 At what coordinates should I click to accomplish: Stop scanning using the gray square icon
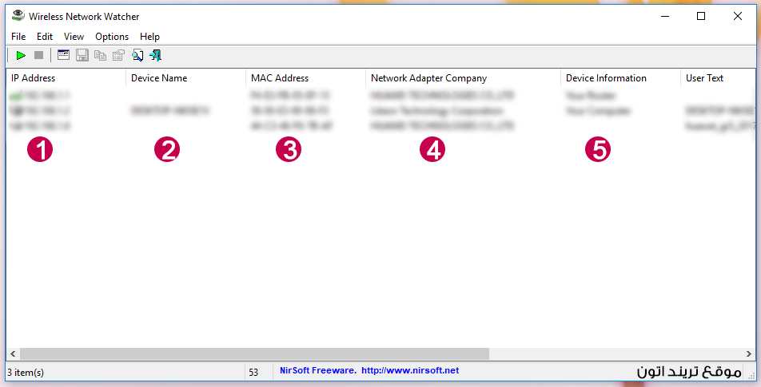tap(39, 55)
